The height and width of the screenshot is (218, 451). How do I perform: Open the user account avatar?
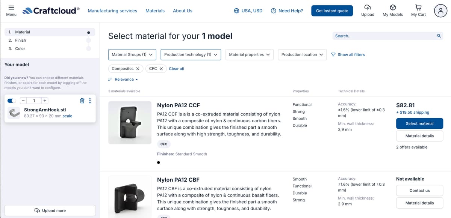pos(440,11)
